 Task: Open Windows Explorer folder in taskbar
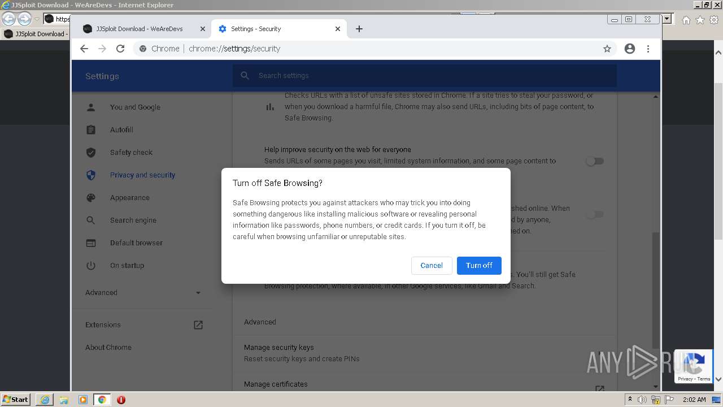(64, 400)
